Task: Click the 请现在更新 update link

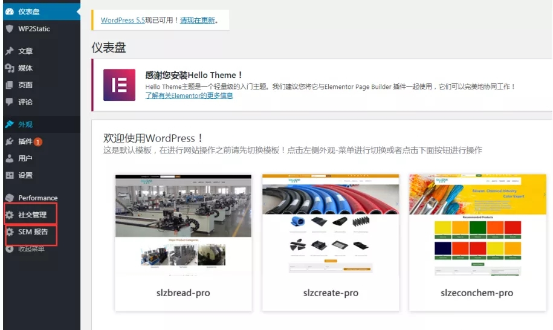Action: coord(198,20)
